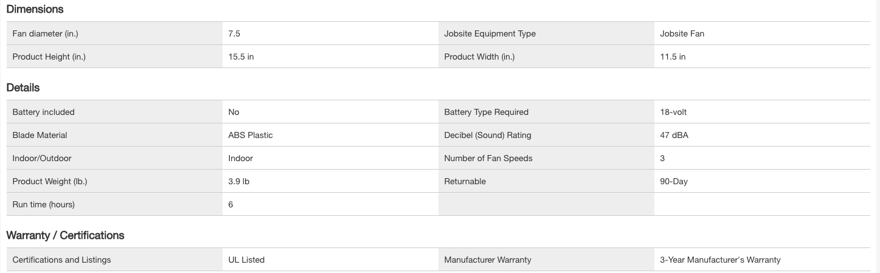This screenshot has height=273, width=880.
Task: Select the Jobsite Fan value cell
Action: point(682,34)
